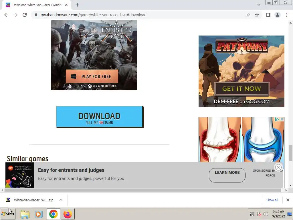Click the scroll up arrow

point(291,23)
